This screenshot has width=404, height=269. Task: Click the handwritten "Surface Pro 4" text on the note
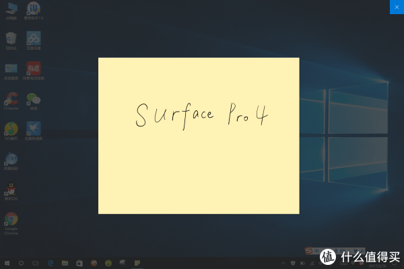[x=202, y=116]
